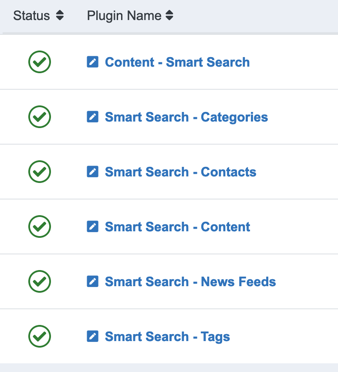Click edit icon beside Smart Search - Categories
The width and height of the screenshot is (338, 372).
[92, 117]
